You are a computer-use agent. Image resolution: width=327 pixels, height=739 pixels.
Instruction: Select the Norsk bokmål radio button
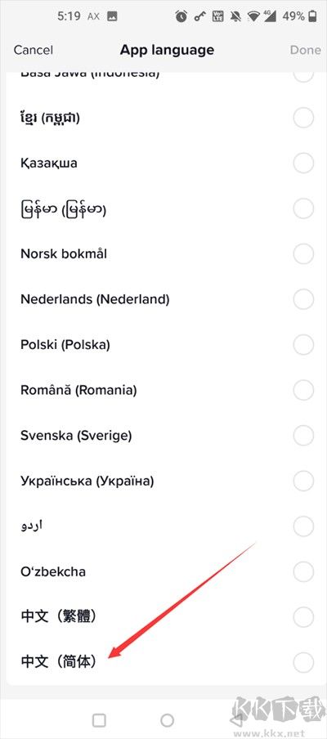(303, 254)
